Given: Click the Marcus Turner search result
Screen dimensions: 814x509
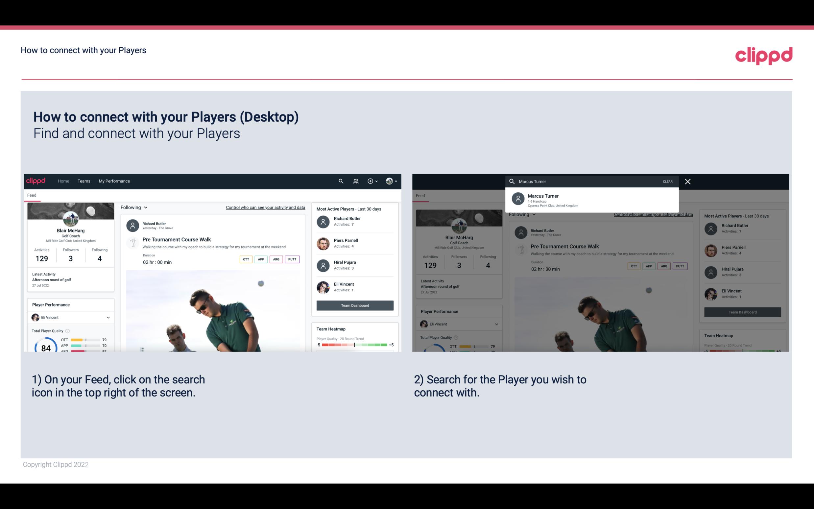Looking at the screenshot, I should point(592,200).
